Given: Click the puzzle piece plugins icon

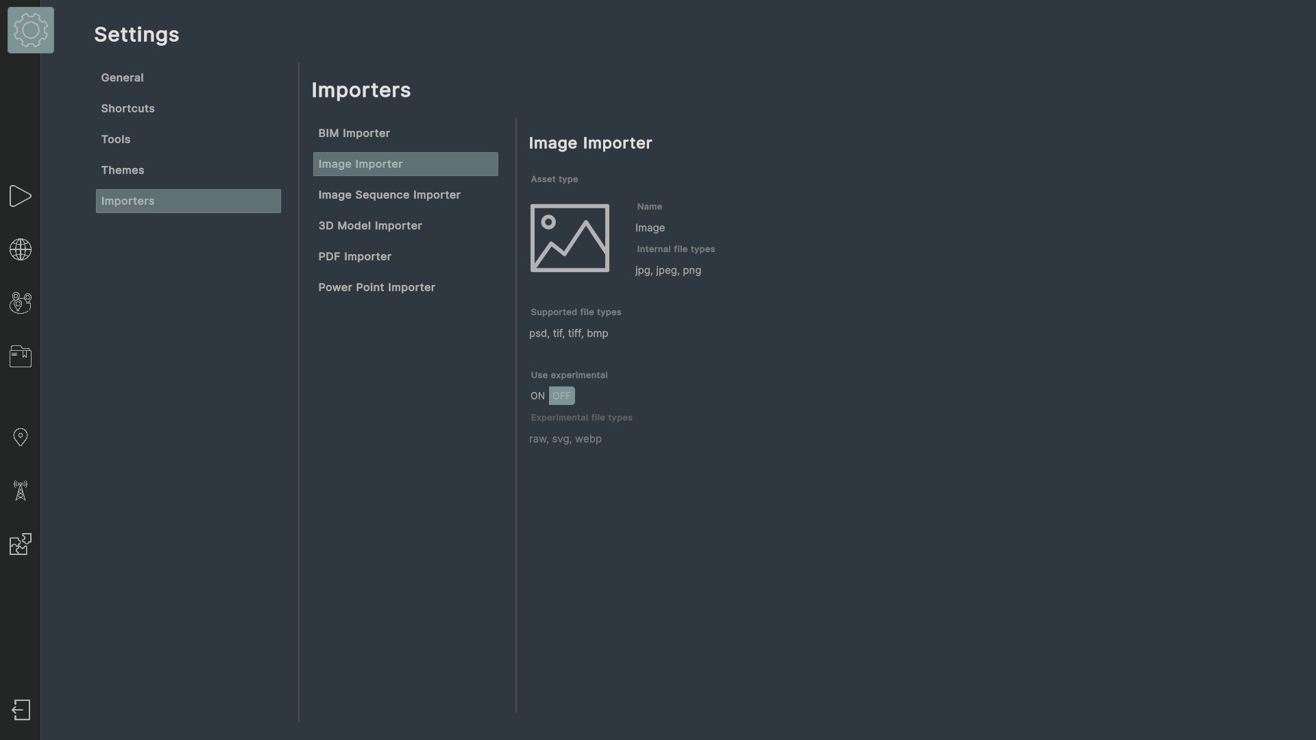Looking at the screenshot, I should (21, 544).
